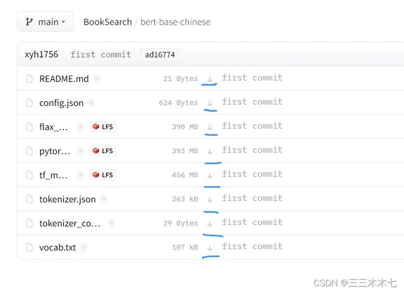Open the flax_... row 'first commit' message

pyautogui.click(x=252, y=126)
